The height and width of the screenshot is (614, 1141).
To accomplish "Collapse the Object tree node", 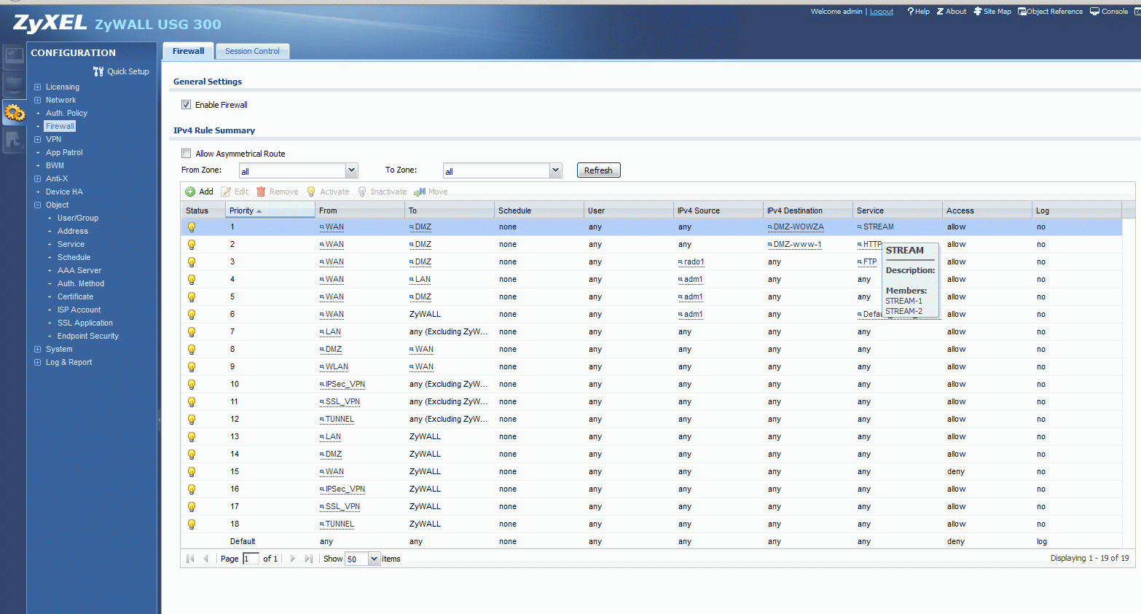I will (38, 205).
